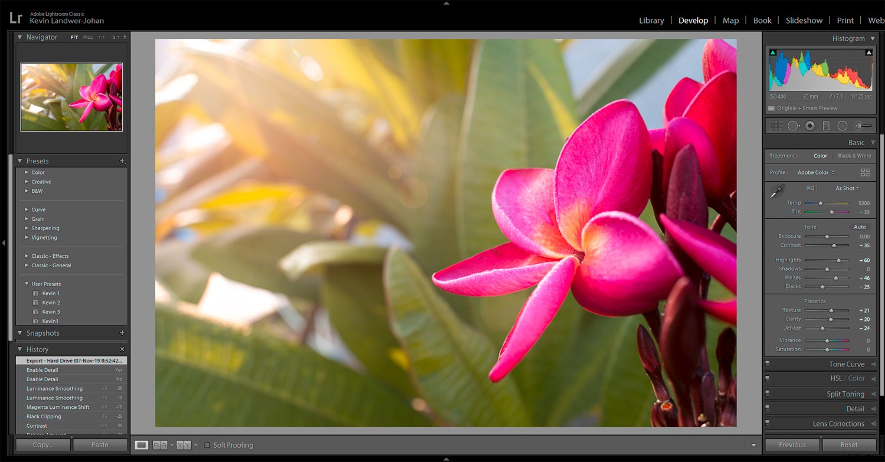This screenshot has width=885, height=462.
Task: Select the Radial Filter tool
Action: coord(842,125)
